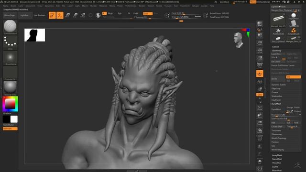Open the Home Page tab
Image resolution: width=306 pixels, height=172 pixels.
click(10, 15)
